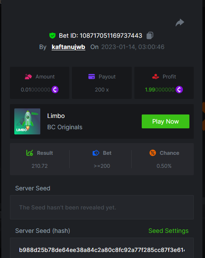Open Seed Settings link

pyautogui.click(x=168, y=231)
